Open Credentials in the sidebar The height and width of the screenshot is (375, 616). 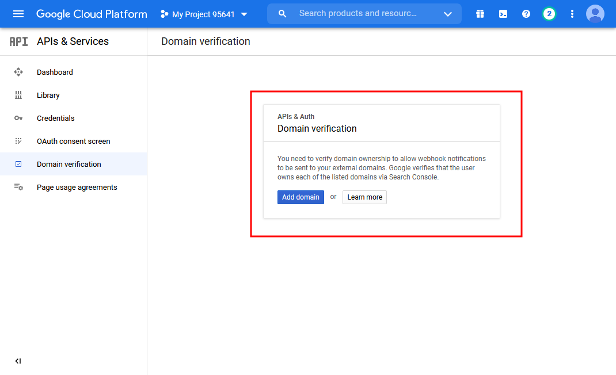[x=74, y=118]
